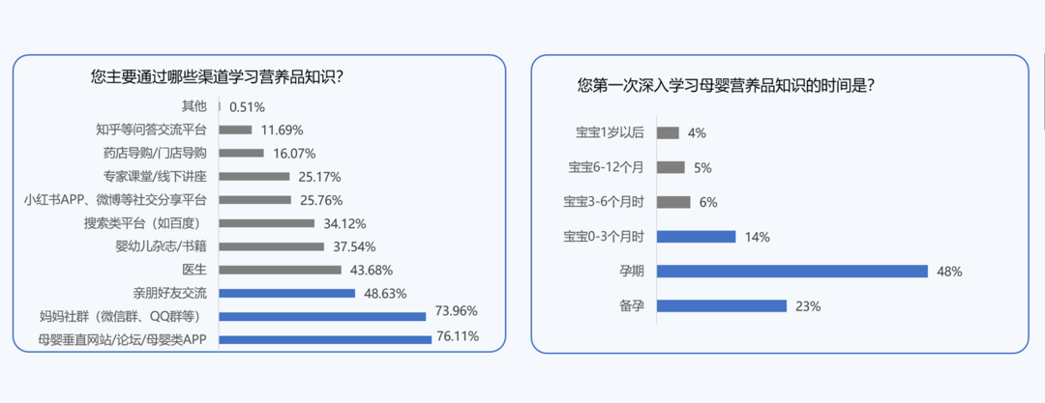This screenshot has height=403, width=1045.
Task: Click the 亲朋好友交流 48.63% bar
Action: 287,293
